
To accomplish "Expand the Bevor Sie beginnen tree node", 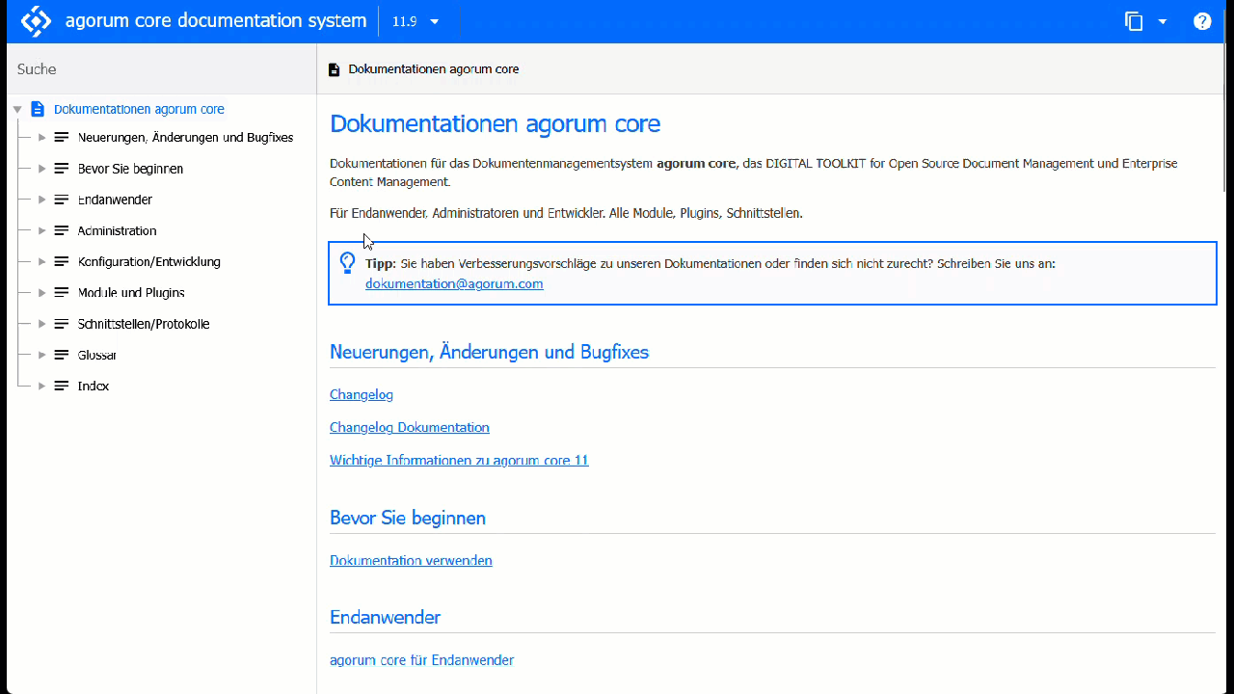I will [x=42, y=169].
